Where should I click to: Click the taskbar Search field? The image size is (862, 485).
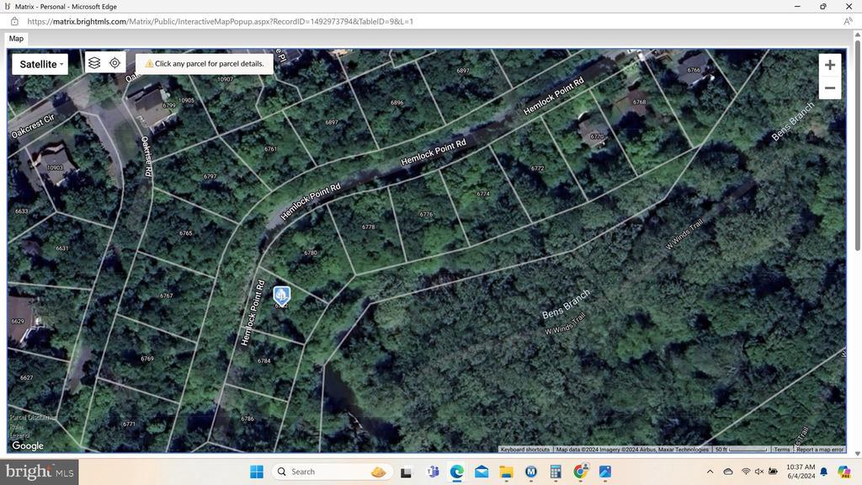332,472
